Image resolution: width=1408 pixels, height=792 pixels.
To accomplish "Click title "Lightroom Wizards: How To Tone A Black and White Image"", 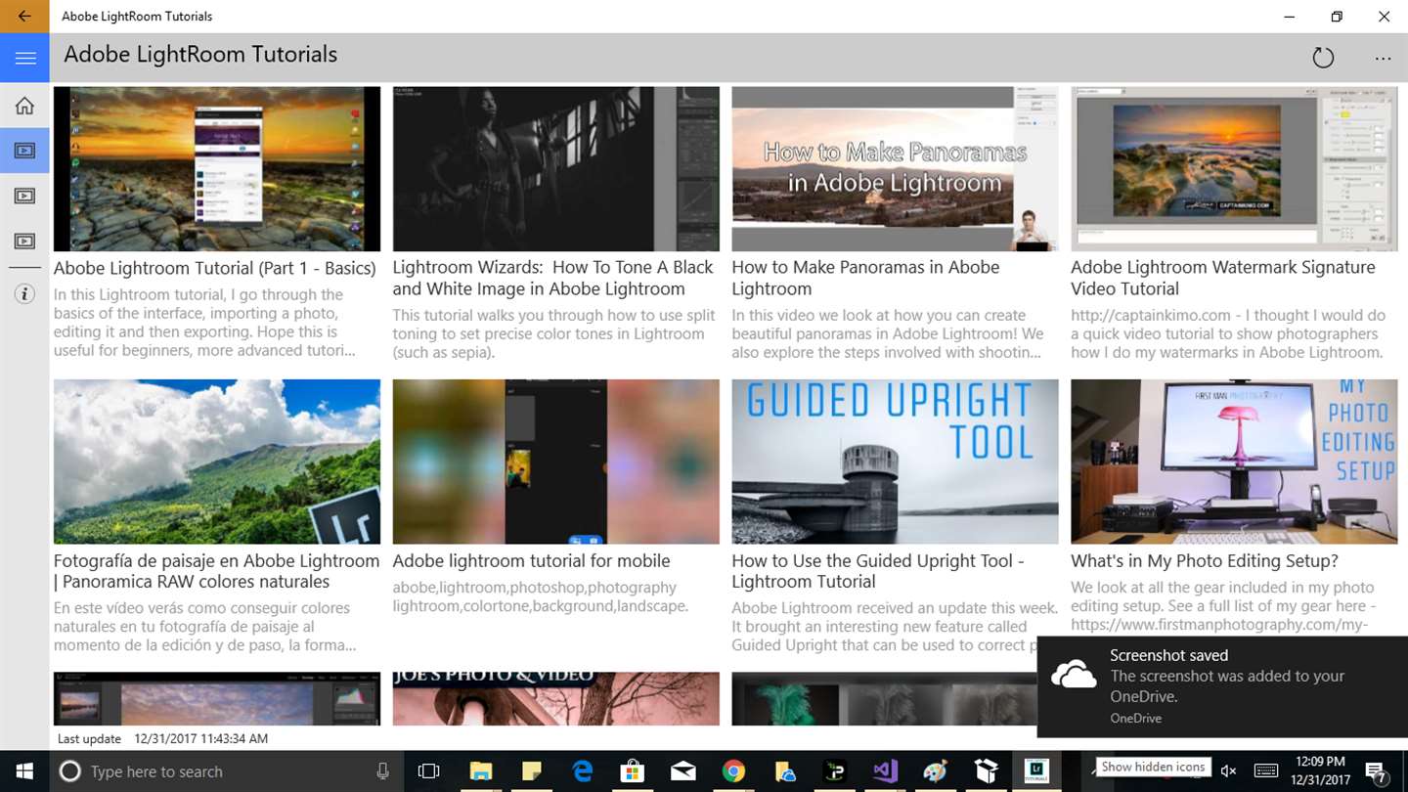I will click(553, 278).
